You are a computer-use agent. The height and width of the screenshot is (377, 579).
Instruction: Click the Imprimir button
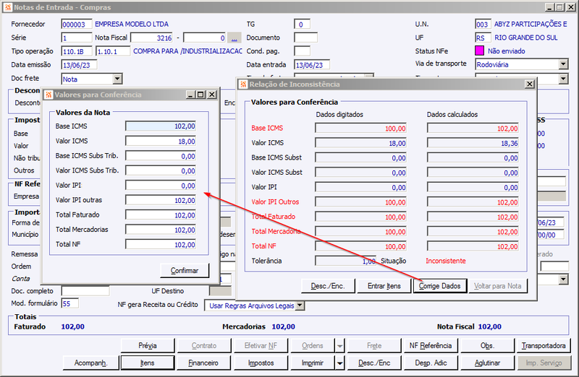(x=313, y=363)
